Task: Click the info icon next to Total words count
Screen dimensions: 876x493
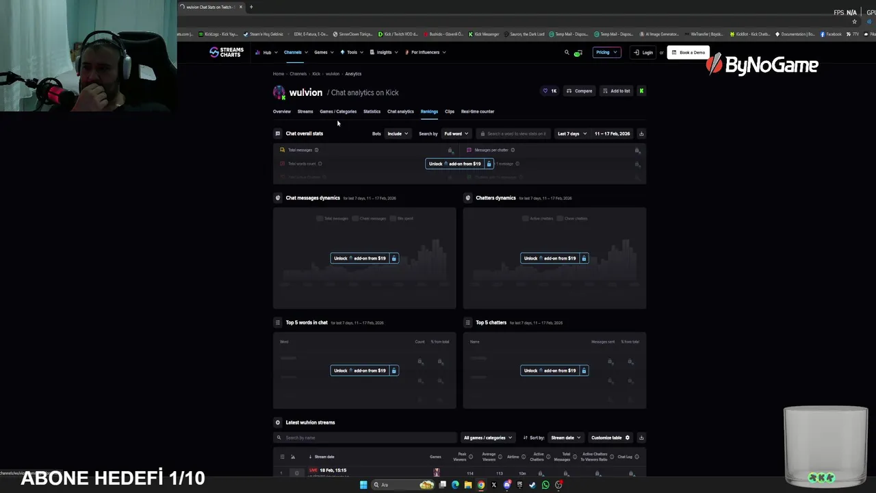Action: (x=320, y=164)
